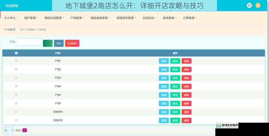Image resolution: width=269 pixels, height=136 pixels.
Task: Sort by the 产地 column header
Action: coord(58,53)
